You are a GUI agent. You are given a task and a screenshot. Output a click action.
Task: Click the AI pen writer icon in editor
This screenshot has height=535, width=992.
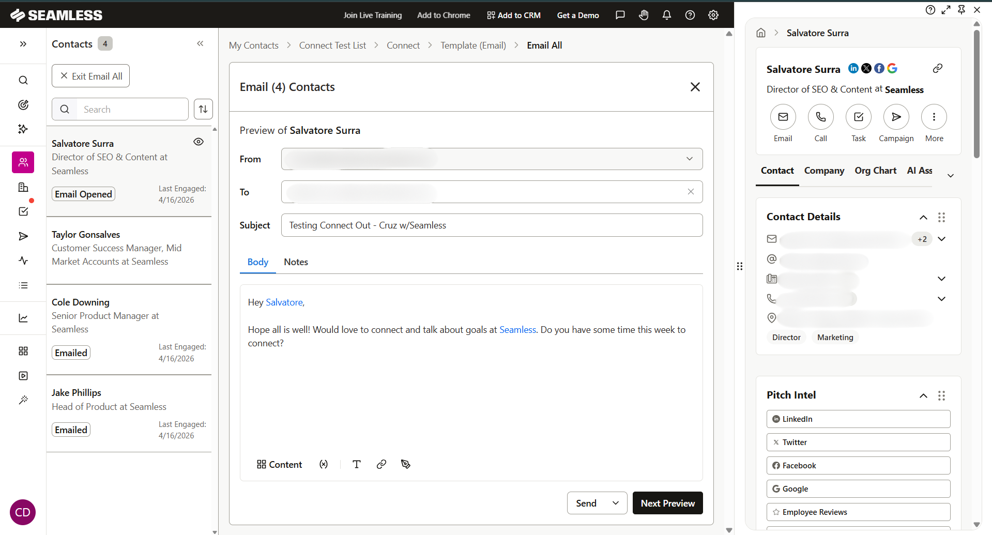(x=406, y=464)
